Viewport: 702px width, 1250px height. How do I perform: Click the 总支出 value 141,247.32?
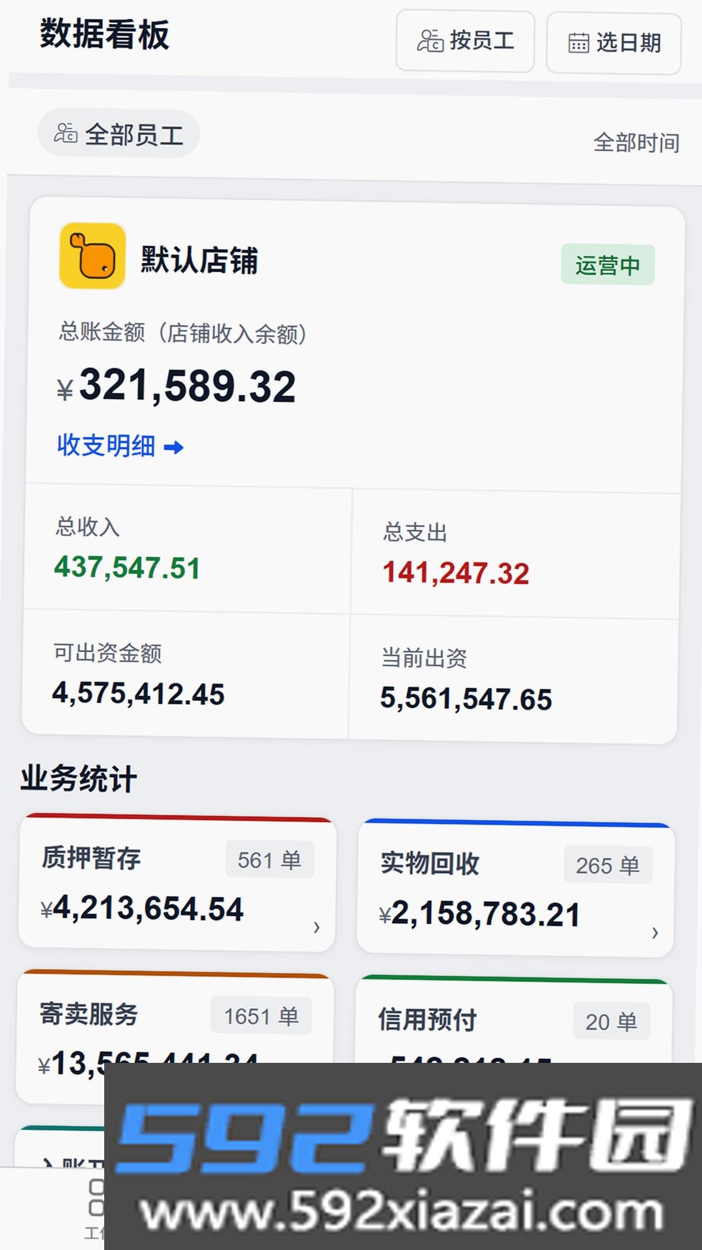[456, 573]
